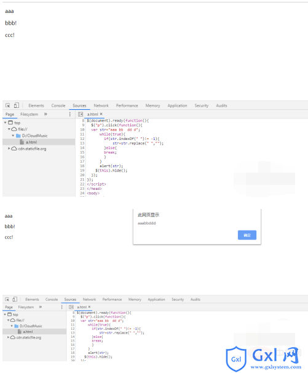Select Sources tab in lower DevTools
Viewport: 308px width, 373px height.
70,300
